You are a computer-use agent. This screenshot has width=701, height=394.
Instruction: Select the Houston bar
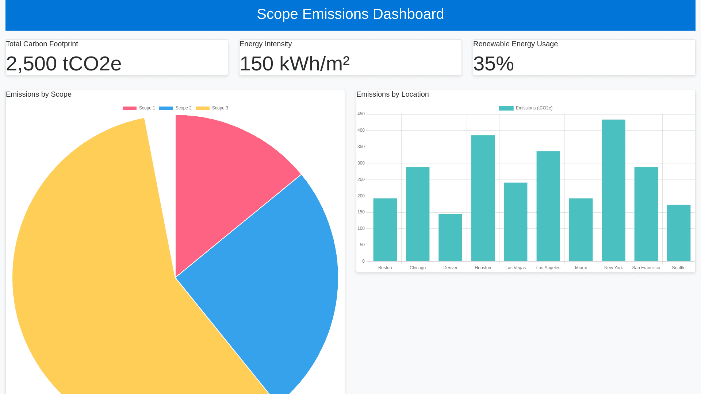(483, 198)
